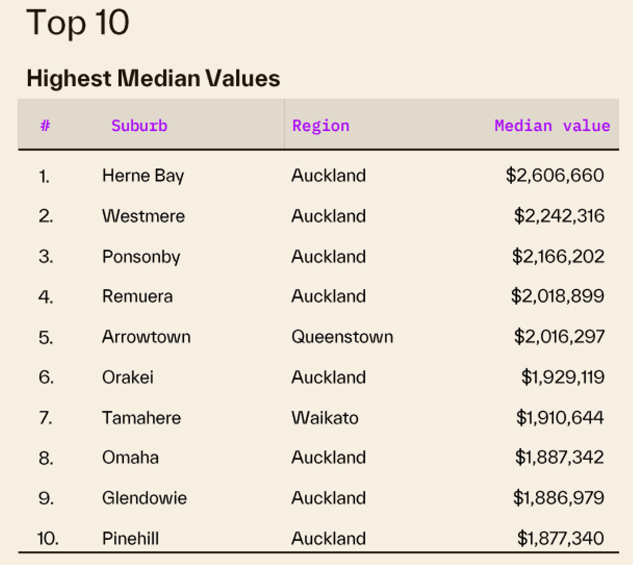The image size is (633, 565).
Task: Select the $1,877,340 value cell
Action: pos(560,538)
